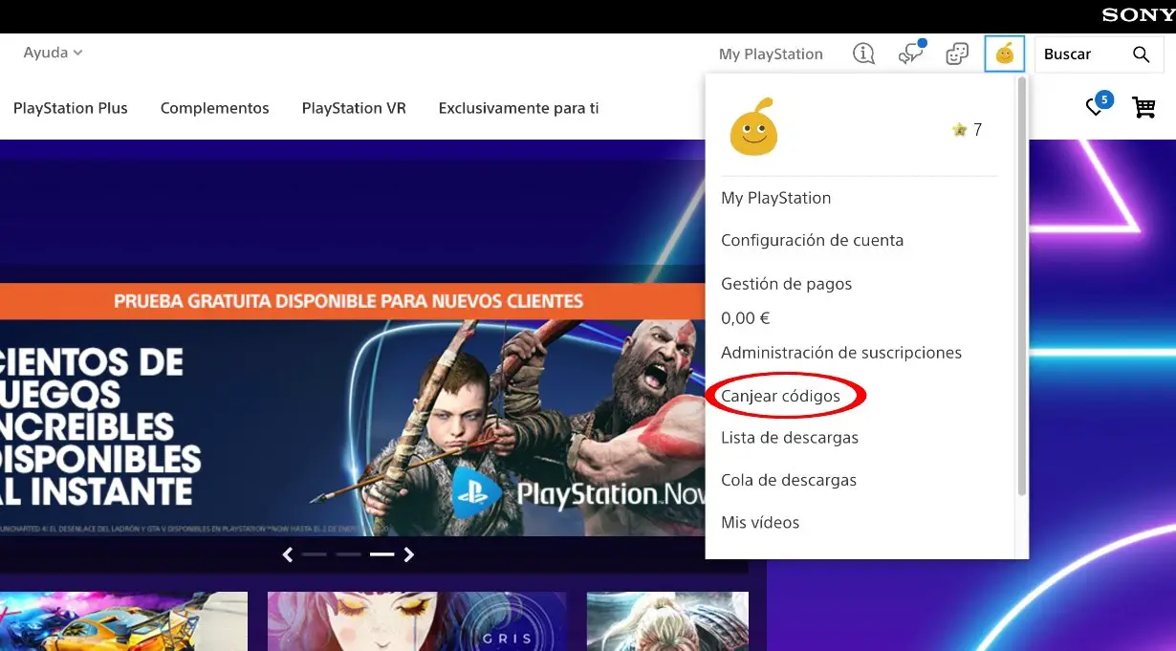
Task: Click the prueba gratuita orange banner strip
Action: point(352,301)
